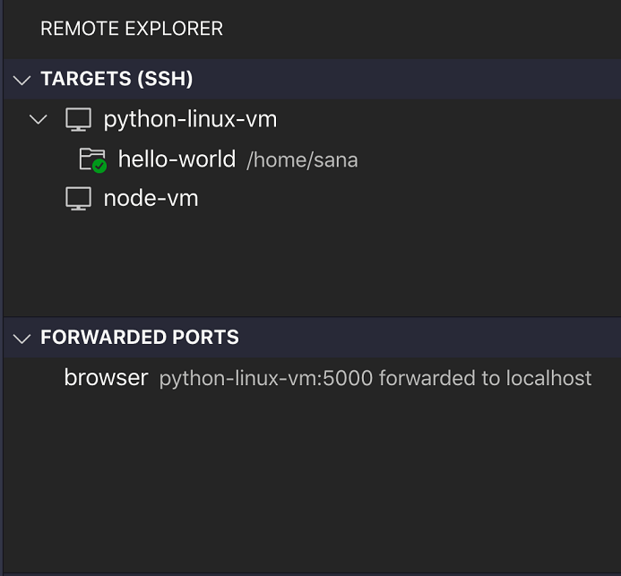The width and height of the screenshot is (621, 576).
Task: Click the /home/sana path text
Action: pos(302,160)
